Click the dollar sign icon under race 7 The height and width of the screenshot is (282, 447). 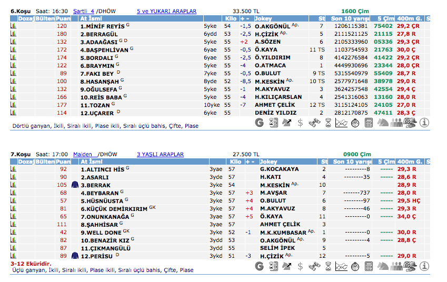tap(300, 267)
